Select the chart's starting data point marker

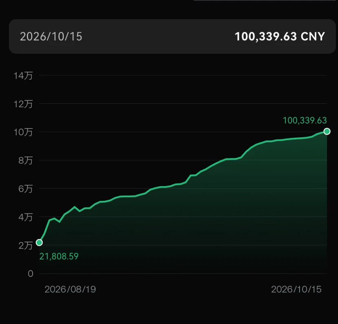pos(39,242)
